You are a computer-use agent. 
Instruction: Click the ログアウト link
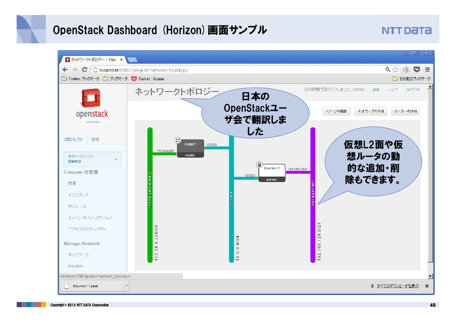(x=413, y=90)
